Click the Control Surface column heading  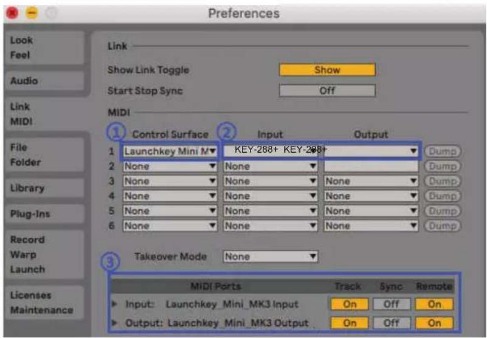tap(170, 134)
